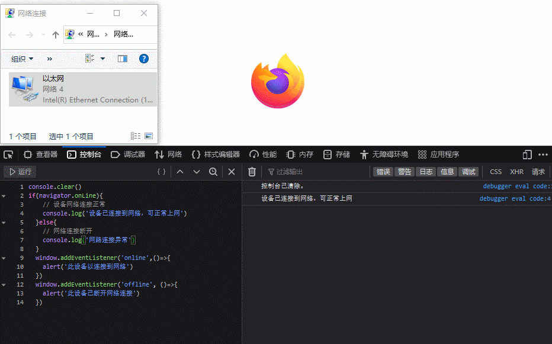Click Forward arrow in 网络连接 window
Image resolution: width=552 pixels, height=344 pixels.
30,34
